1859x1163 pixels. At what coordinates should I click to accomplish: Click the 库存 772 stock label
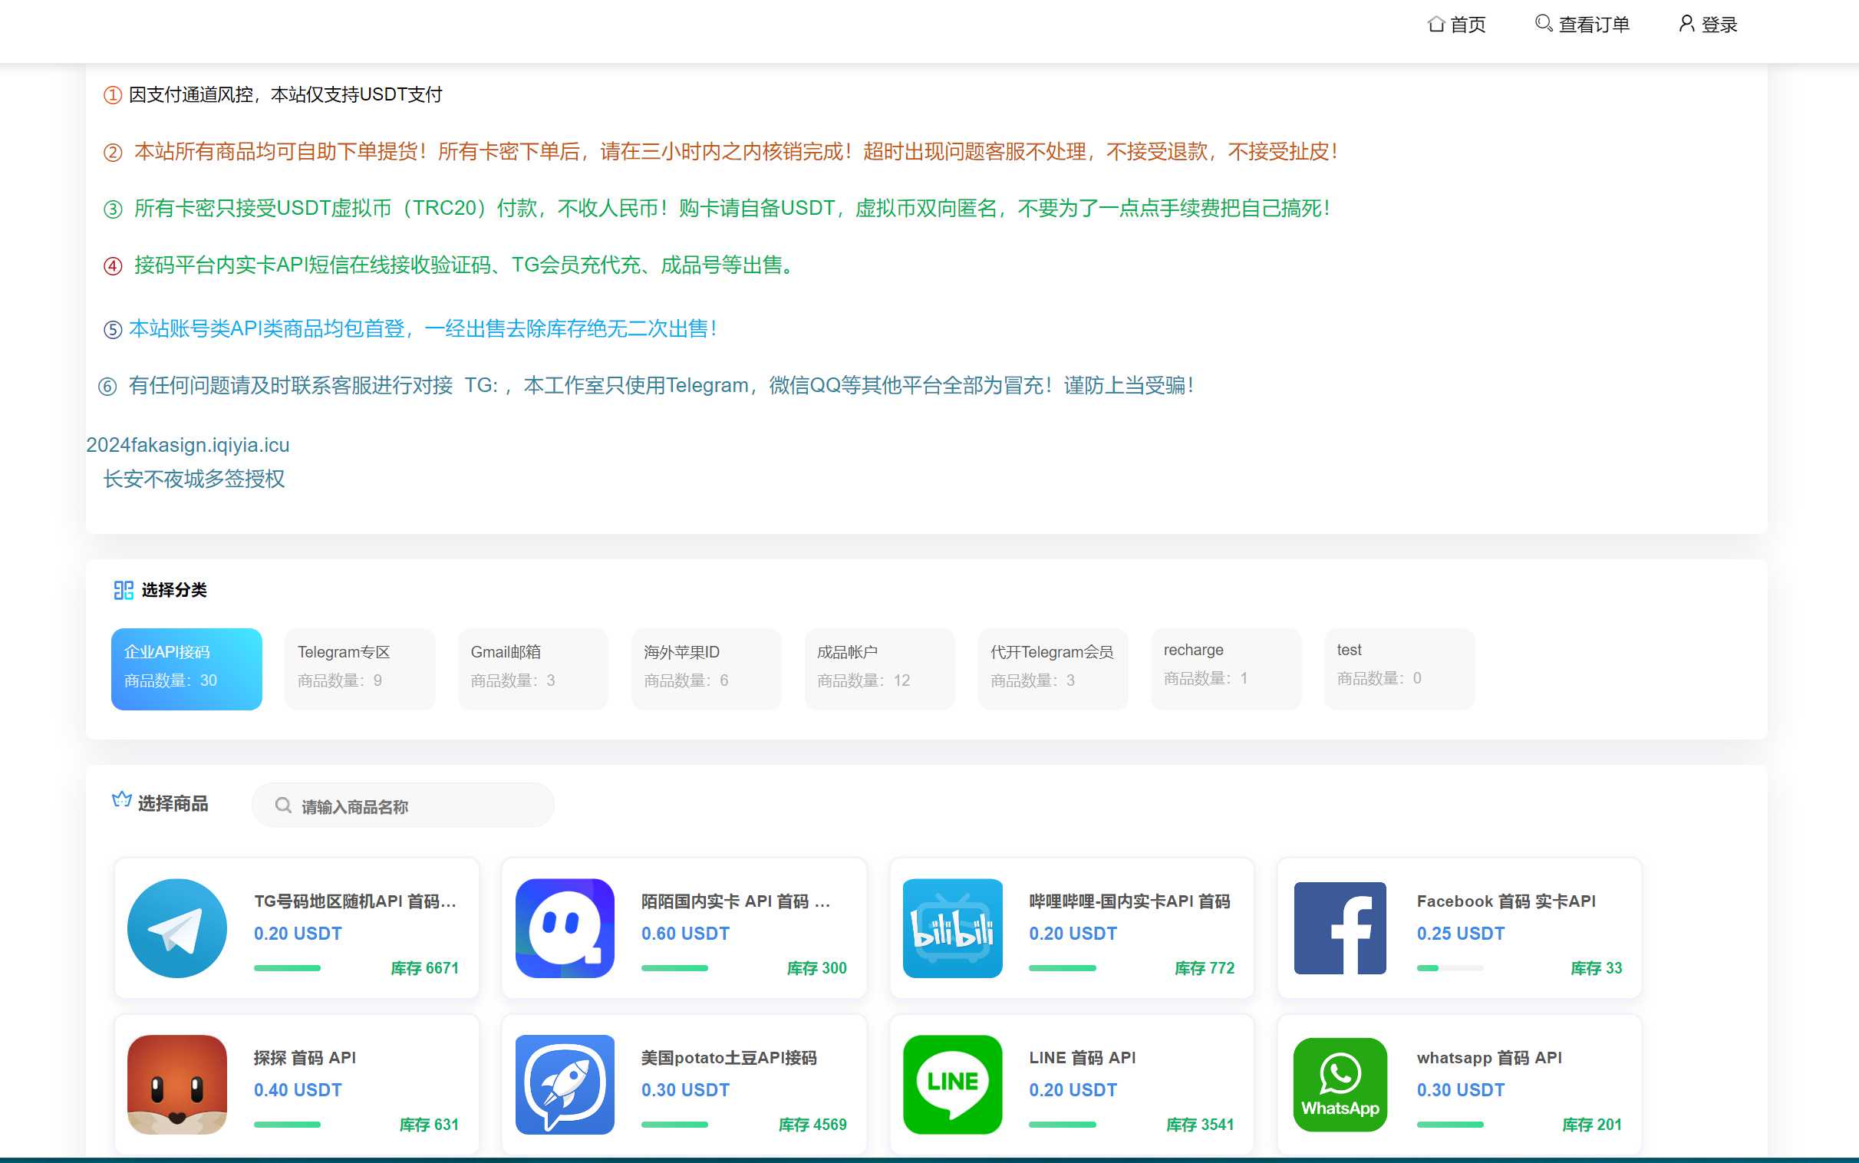point(1205,967)
